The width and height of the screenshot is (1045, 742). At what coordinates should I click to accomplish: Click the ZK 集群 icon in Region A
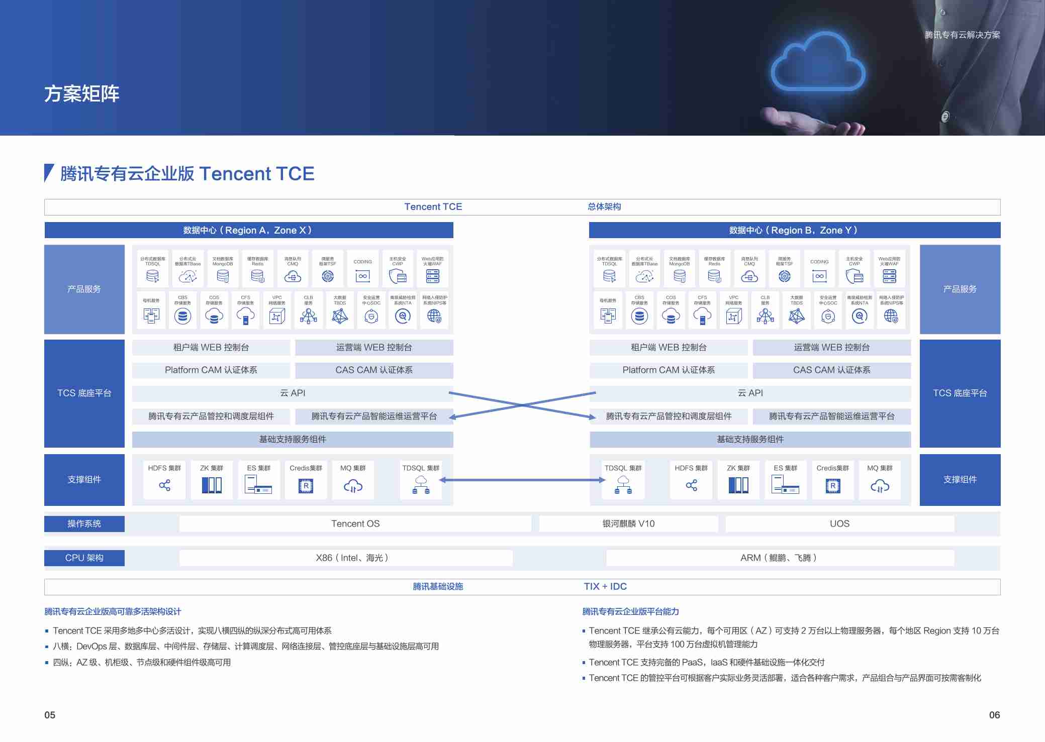[x=212, y=485]
